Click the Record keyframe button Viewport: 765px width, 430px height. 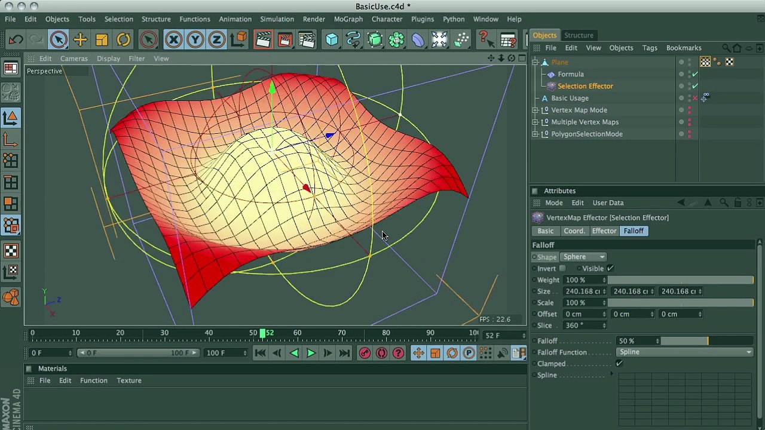coord(365,353)
